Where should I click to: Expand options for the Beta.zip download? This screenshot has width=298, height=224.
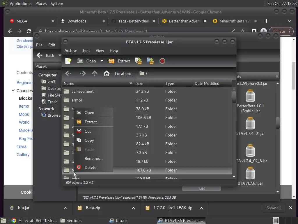tap(134, 208)
